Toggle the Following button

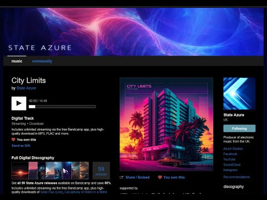pos(239,128)
